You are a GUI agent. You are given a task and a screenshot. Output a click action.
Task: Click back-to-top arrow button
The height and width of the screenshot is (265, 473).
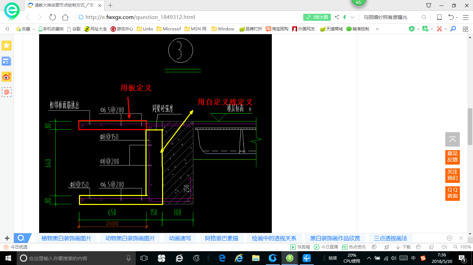(452, 139)
